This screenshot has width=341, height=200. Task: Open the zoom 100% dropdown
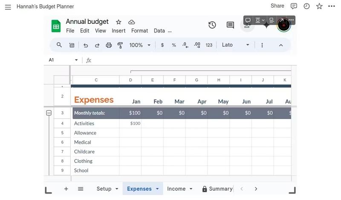point(140,45)
